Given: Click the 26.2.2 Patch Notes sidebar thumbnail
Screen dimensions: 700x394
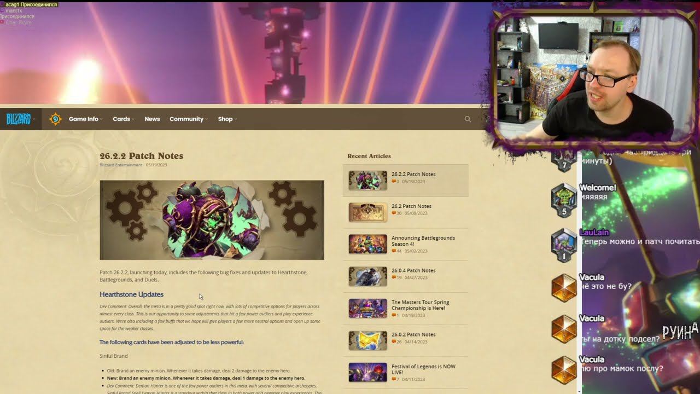Looking at the screenshot, I should point(367,180).
